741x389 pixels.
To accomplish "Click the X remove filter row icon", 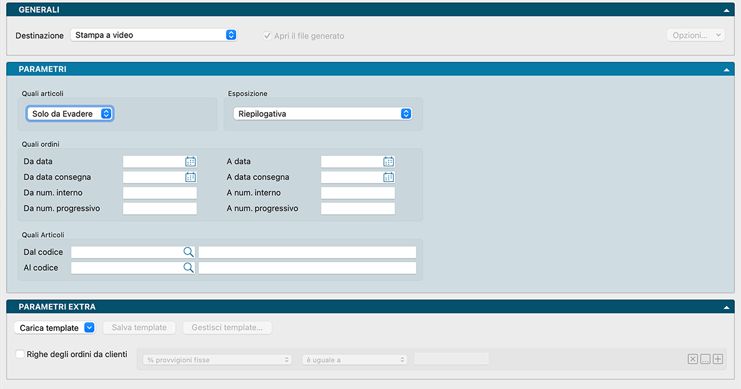I will pos(692,359).
